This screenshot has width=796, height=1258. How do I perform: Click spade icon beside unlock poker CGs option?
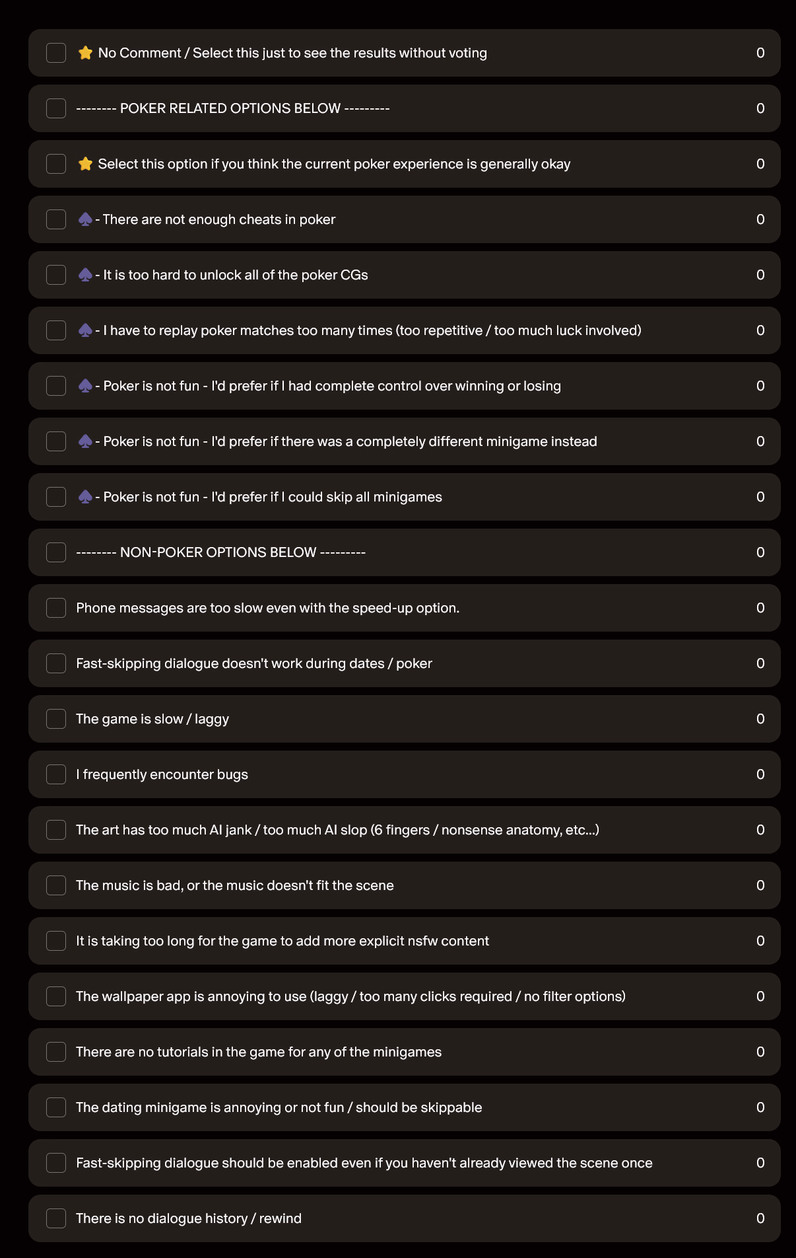85,275
